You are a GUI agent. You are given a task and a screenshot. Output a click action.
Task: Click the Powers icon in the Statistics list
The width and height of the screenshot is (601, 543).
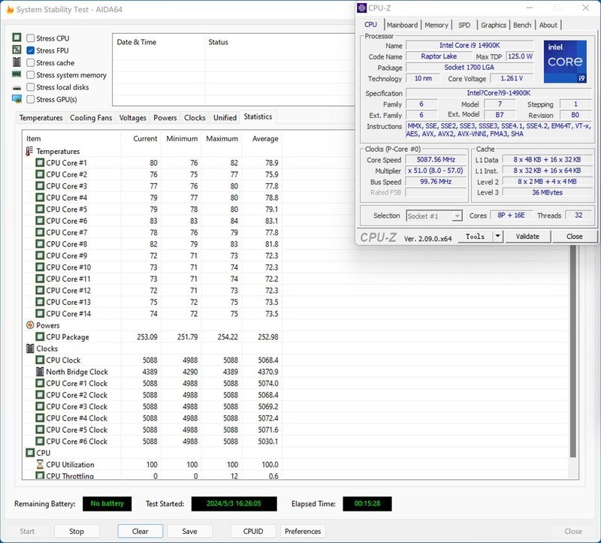click(x=29, y=325)
